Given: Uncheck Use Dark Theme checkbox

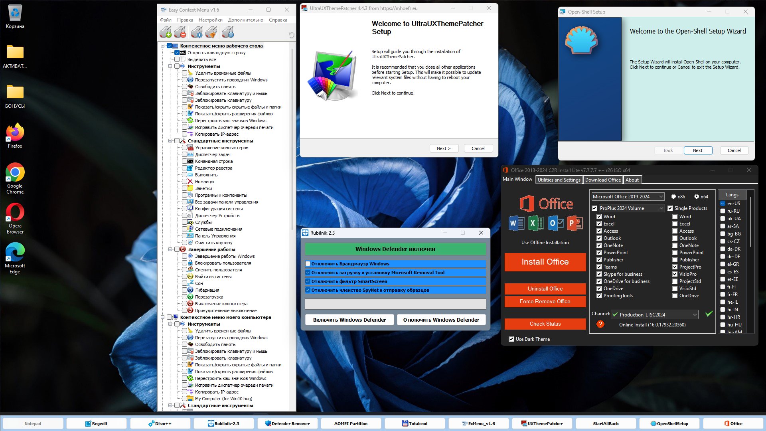Looking at the screenshot, I should point(511,339).
